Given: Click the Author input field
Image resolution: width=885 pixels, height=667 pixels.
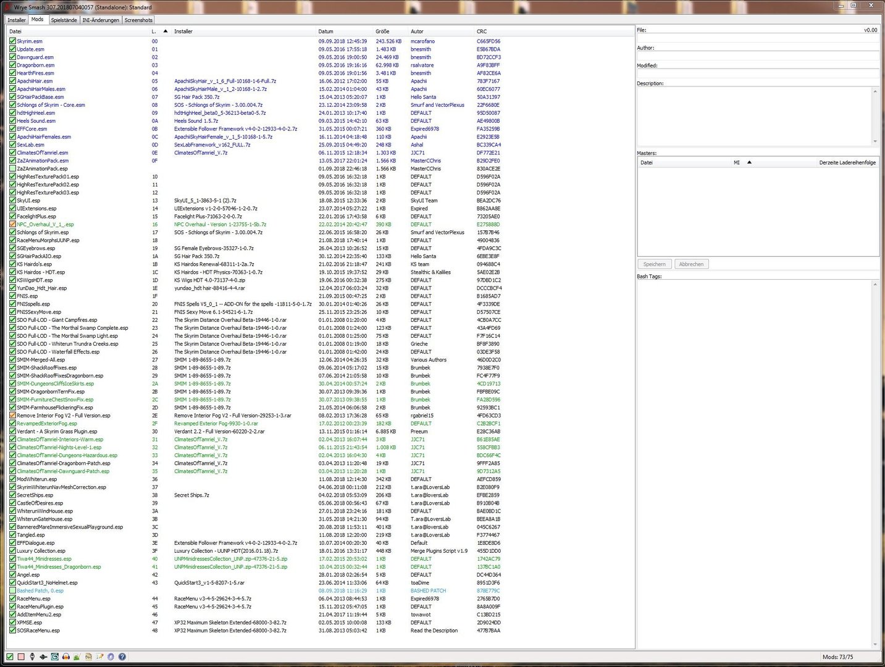Looking at the screenshot, I should (758, 56).
